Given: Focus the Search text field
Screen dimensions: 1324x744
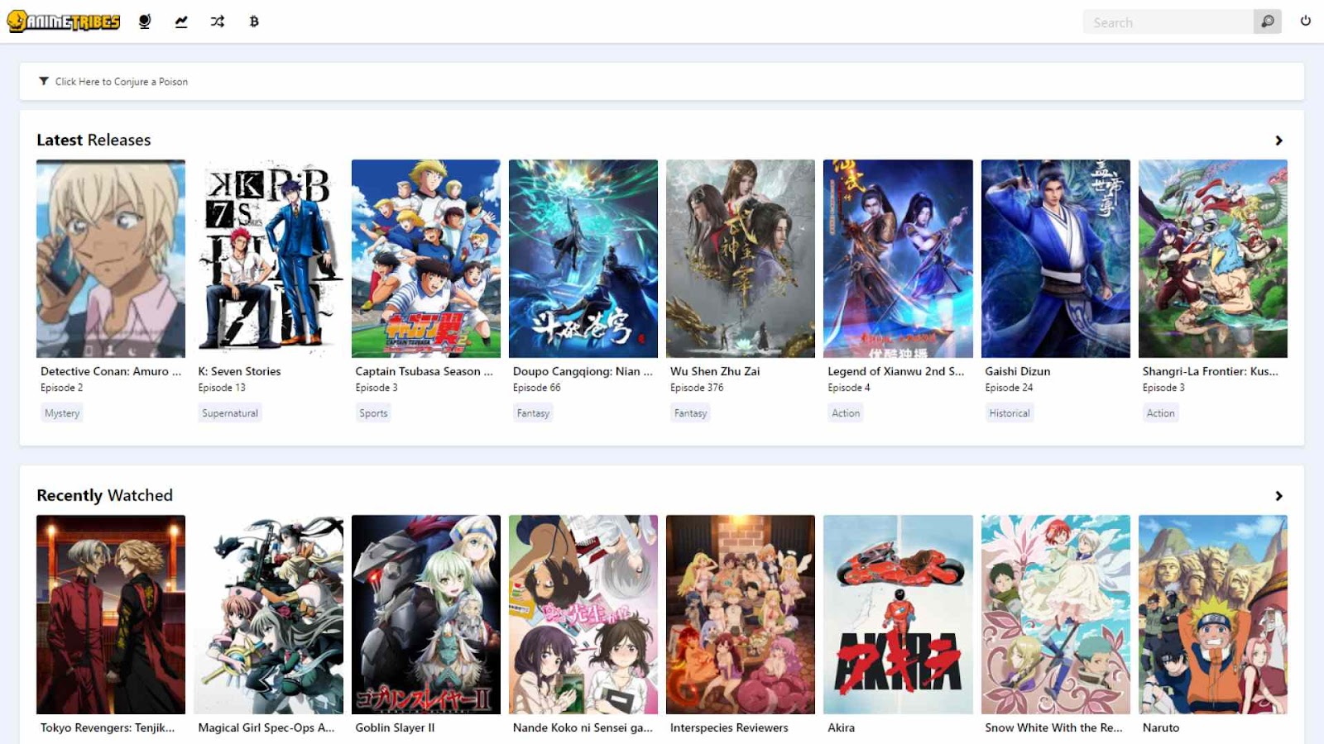Looking at the screenshot, I should tap(1168, 21).
